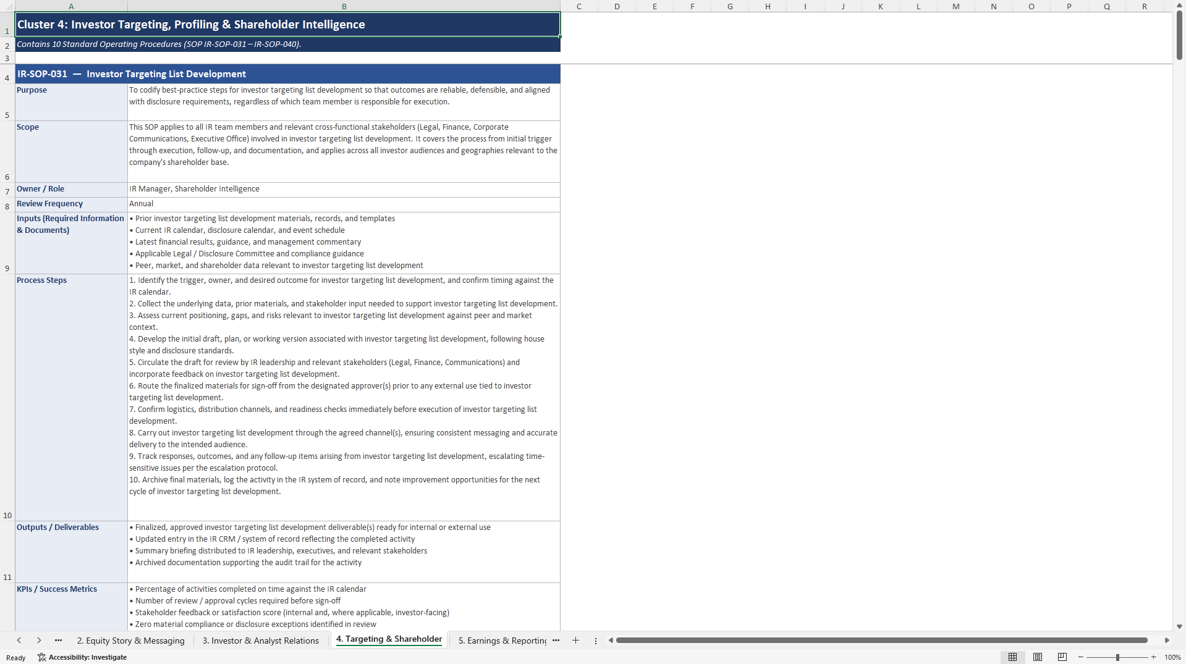Click the Process Steps label cell
This screenshot has height=664, width=1186.
pos(71,397)
